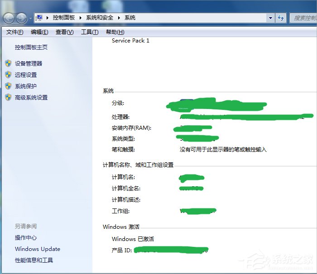Click the shield icon next to 远程设置
This screenshot has height=274, width=317.
(x=8, y=75)
